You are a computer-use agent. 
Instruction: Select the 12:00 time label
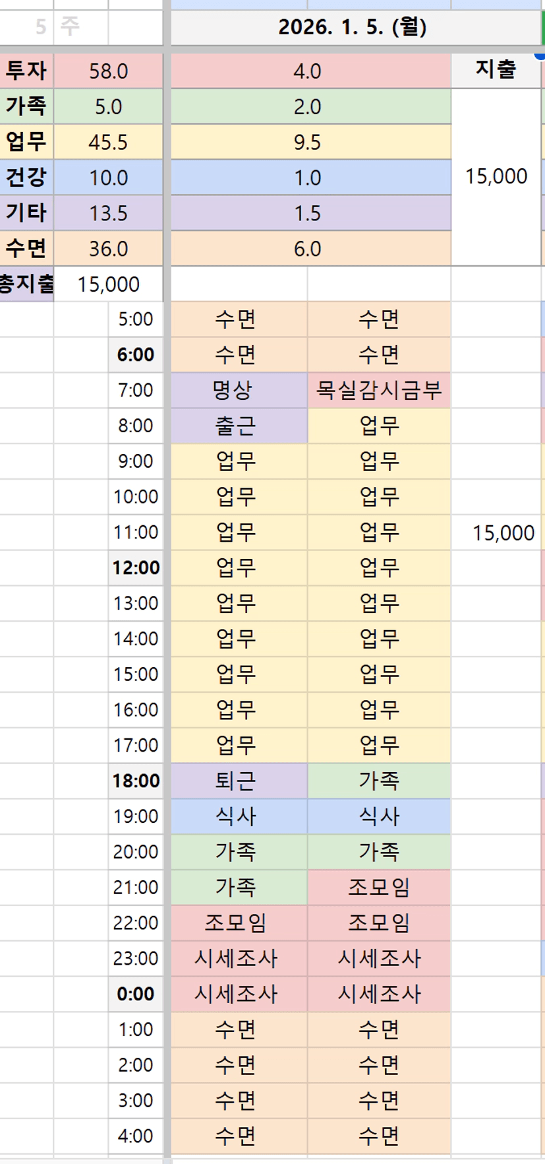(136, 568)
